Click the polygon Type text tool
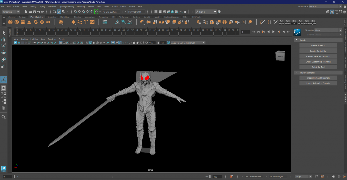Screen dimensions: 347x180 point(86,22)
